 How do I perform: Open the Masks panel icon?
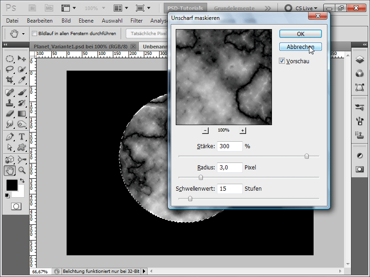point(360,169)
